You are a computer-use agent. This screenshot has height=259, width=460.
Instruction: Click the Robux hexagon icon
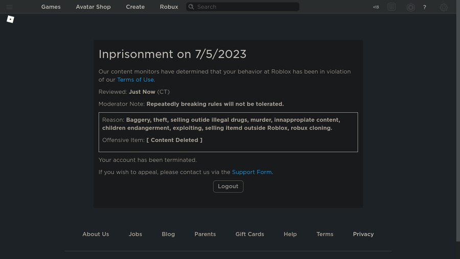[x=410, y=7]
